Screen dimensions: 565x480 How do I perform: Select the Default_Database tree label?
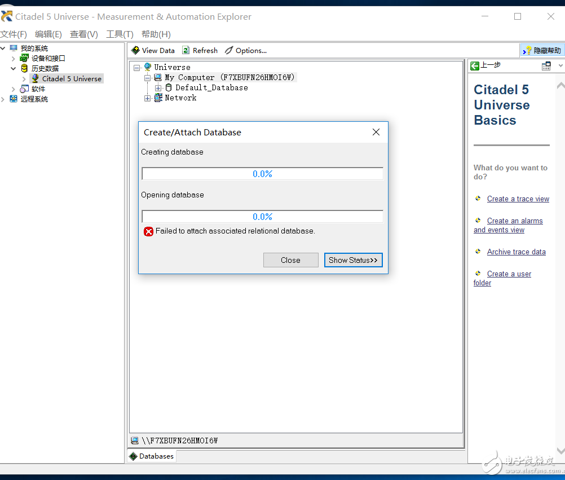click(x=211, y=87)
